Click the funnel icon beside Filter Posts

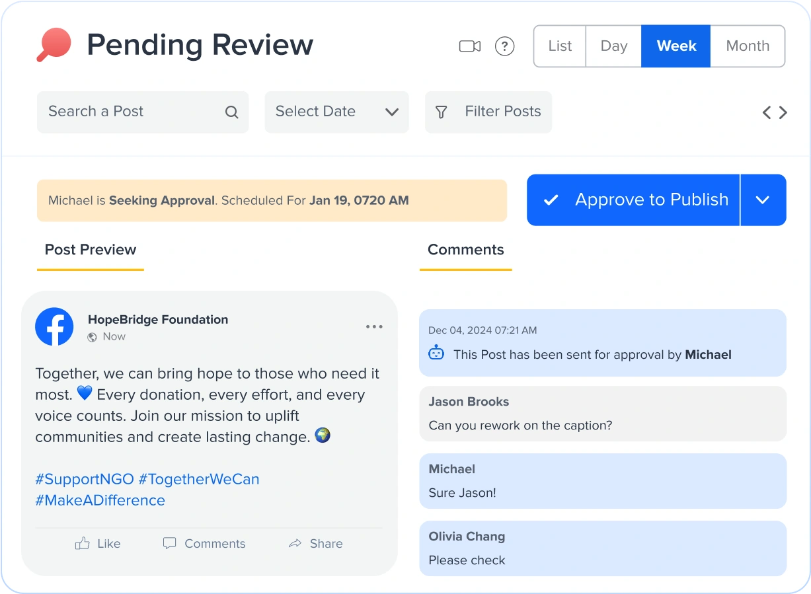pos(441,112)
